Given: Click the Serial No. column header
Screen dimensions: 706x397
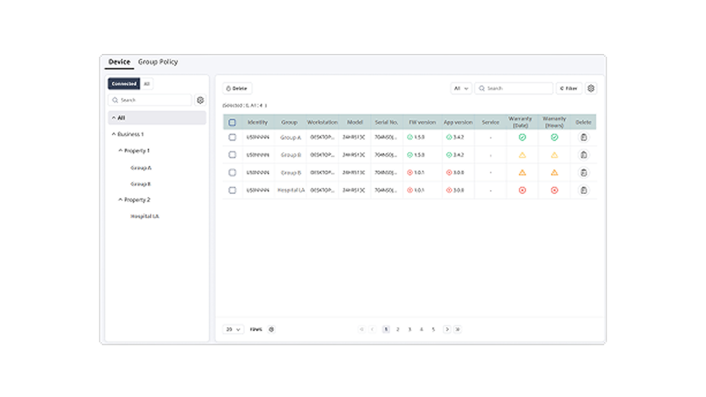Looking at the screenshot, I should click(x=386, y=122).
